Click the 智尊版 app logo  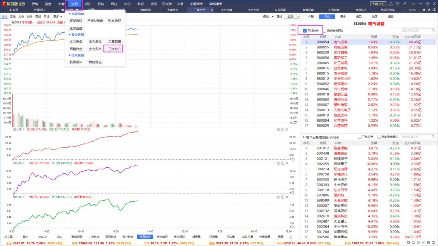pyautogui.click(x=13, y=4)
